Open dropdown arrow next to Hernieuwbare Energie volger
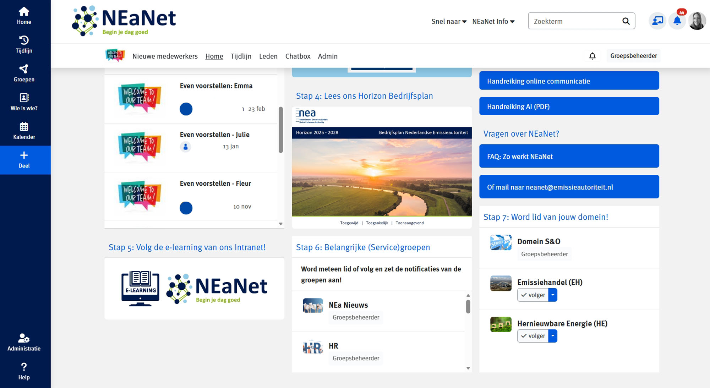 (553, 336)
